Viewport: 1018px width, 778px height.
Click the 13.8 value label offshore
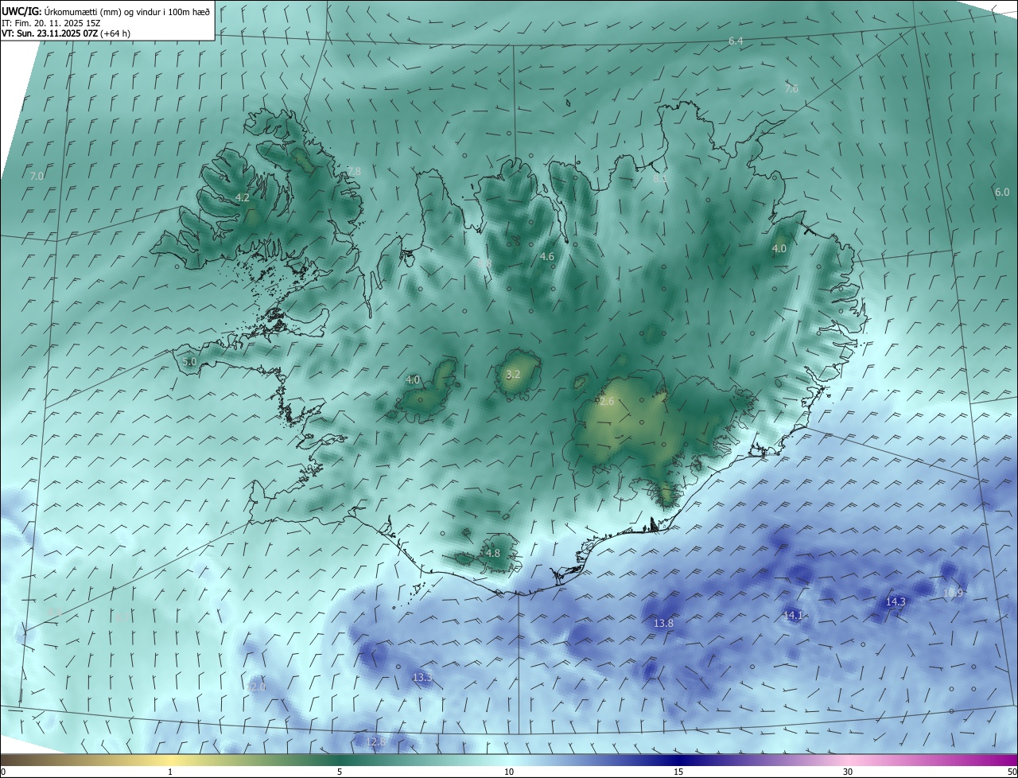click(x=664, y=623)
